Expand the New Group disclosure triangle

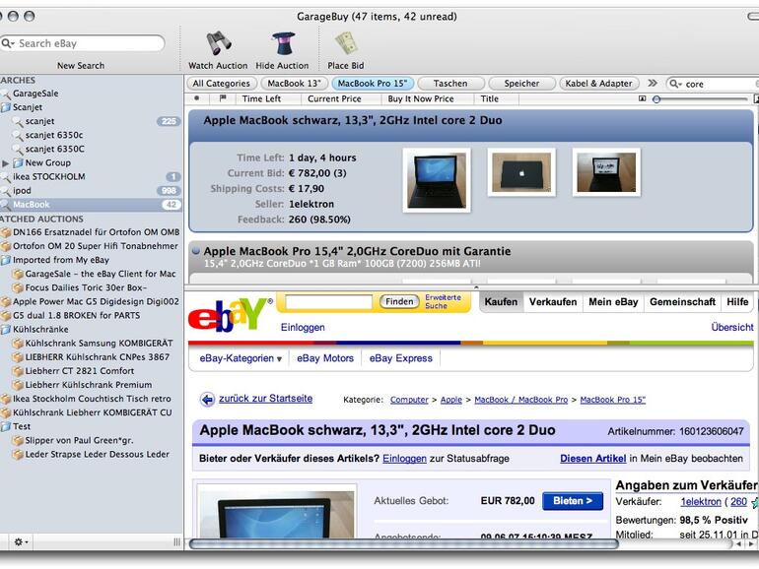tap(5, 162)
